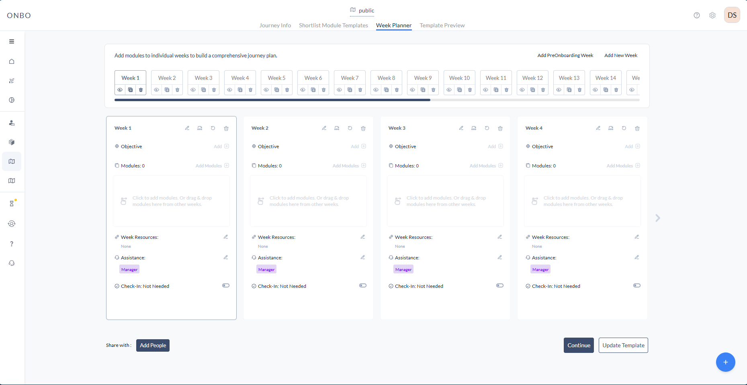Screen dimensions: 747x385
Task: Toggle visibility eye icon for Week 2
Action: point(156,90)
